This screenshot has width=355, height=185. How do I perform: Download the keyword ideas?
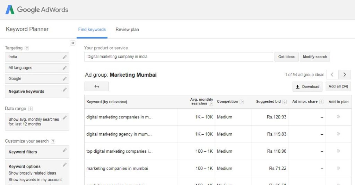pos(308,87)
